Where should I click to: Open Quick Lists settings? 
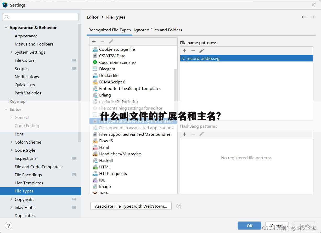point(25,85)
